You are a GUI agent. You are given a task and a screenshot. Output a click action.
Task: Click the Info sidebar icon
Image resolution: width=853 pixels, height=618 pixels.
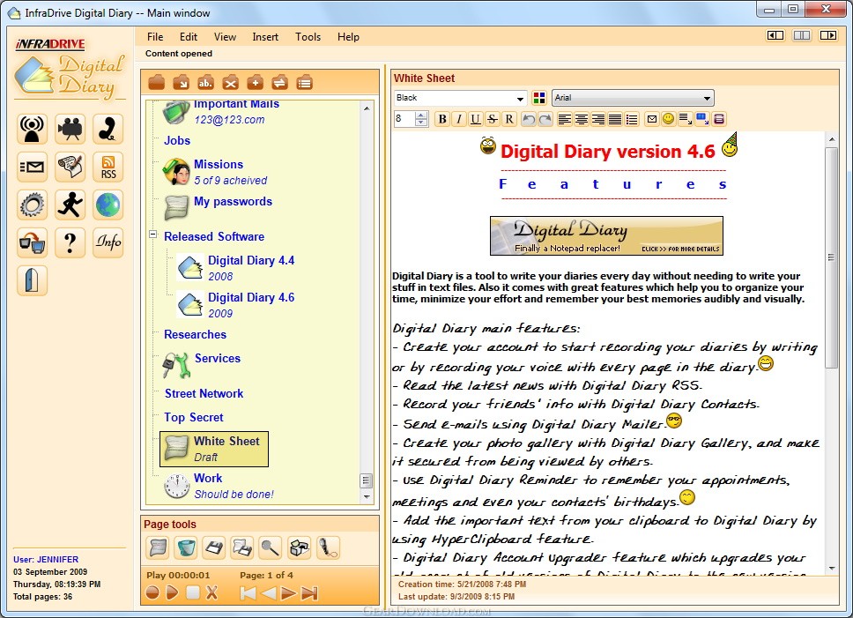point(108,242)
